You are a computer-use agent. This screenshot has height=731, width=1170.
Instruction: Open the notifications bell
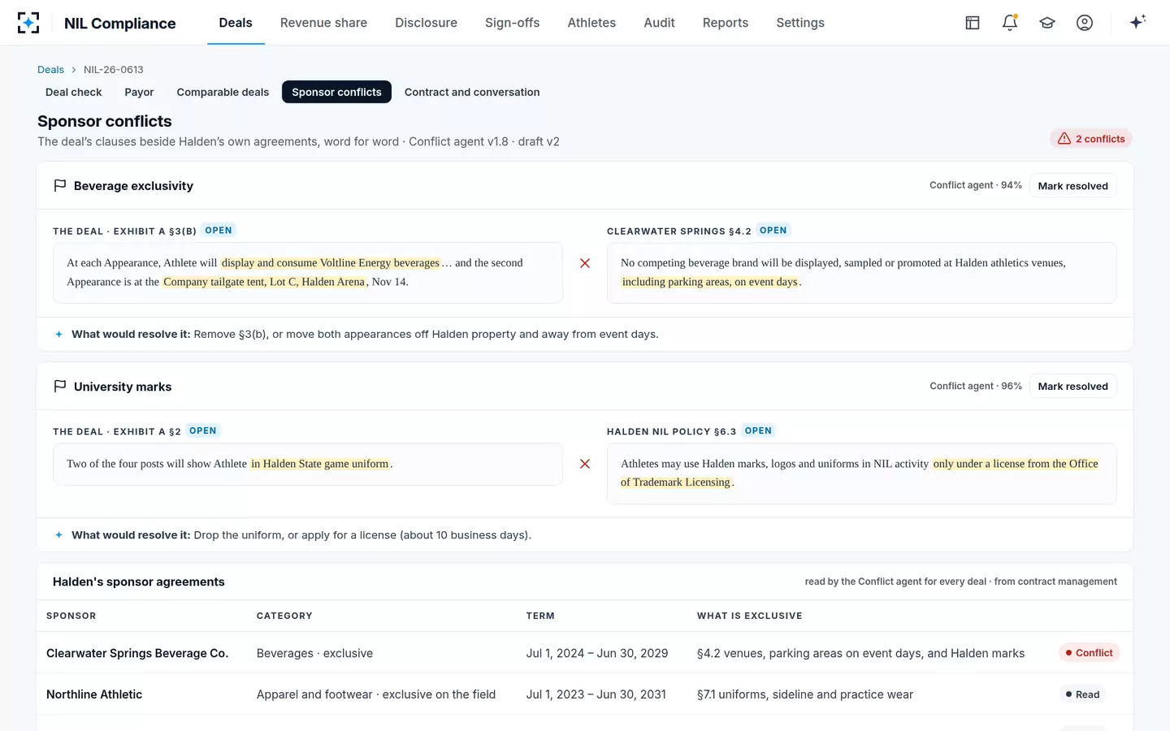coord(1010,23)
